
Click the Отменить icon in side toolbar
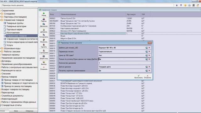(x=44, y=67)
